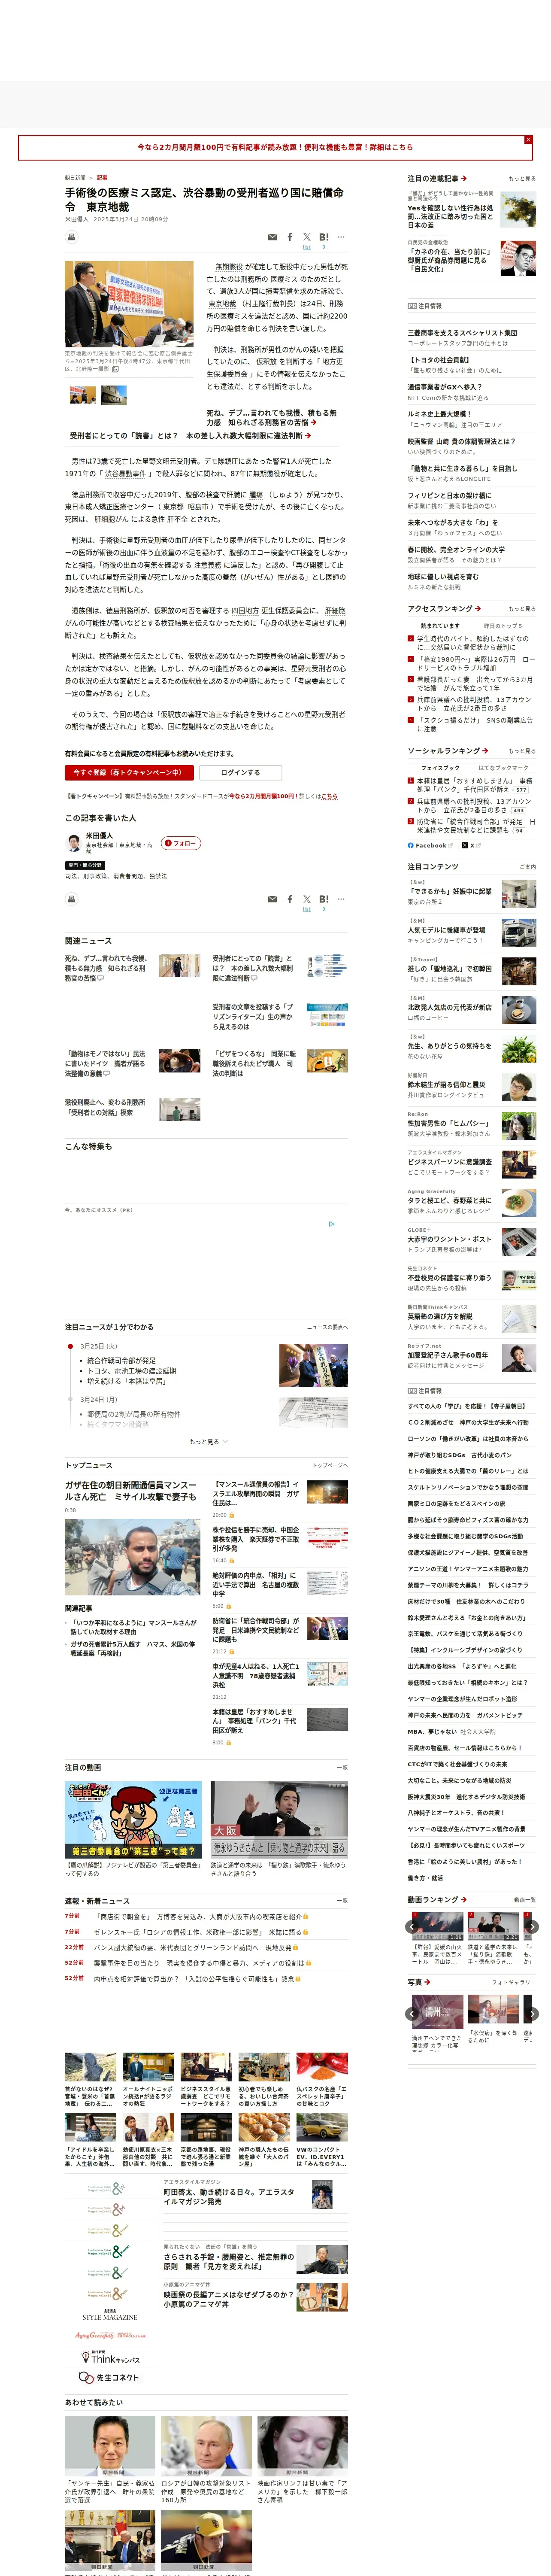Click the ログインする button
This screenshot has width=551, height=2576.
click(x=240, y=772)
